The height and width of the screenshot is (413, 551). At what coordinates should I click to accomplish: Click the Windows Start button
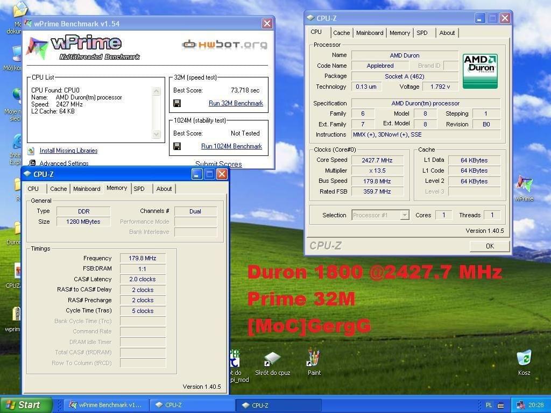click(26, 405)
